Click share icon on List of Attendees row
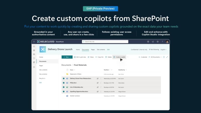The image size is (201, 113). point(97,87)
